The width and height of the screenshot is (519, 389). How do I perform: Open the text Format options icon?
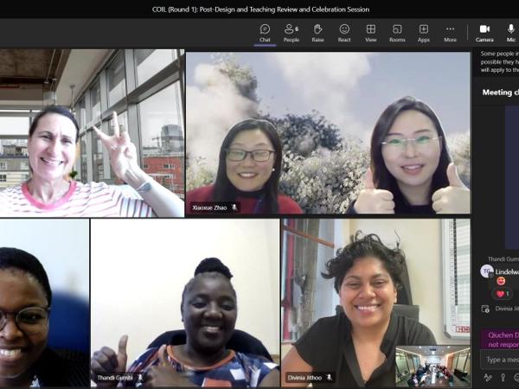click(x=488, y=378)
